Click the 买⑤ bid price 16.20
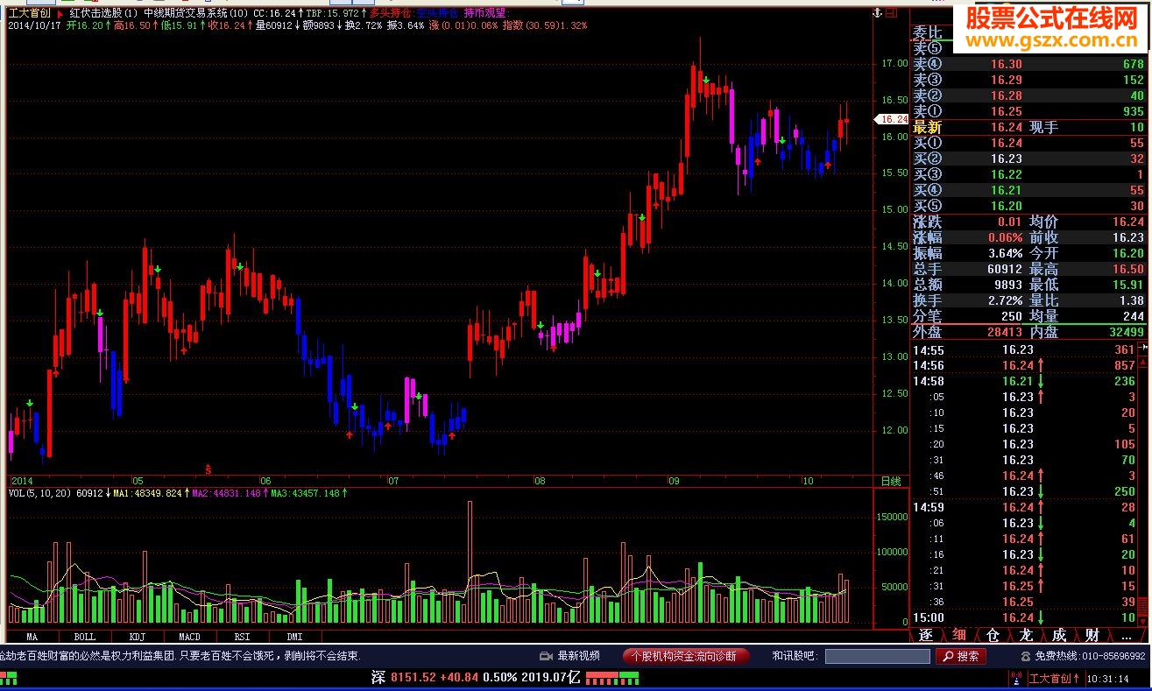This screenshot has width=1152, height=691. (x=1006, y=206)
